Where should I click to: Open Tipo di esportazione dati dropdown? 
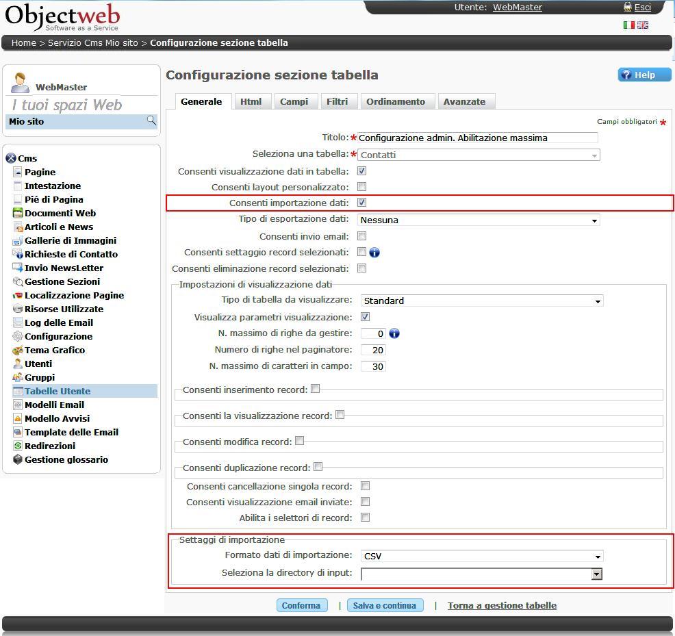click(479, 220)
